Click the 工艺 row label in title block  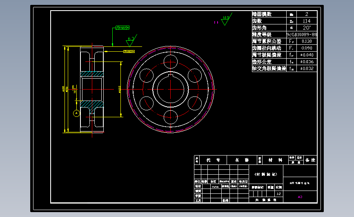[x=198, y=200]
